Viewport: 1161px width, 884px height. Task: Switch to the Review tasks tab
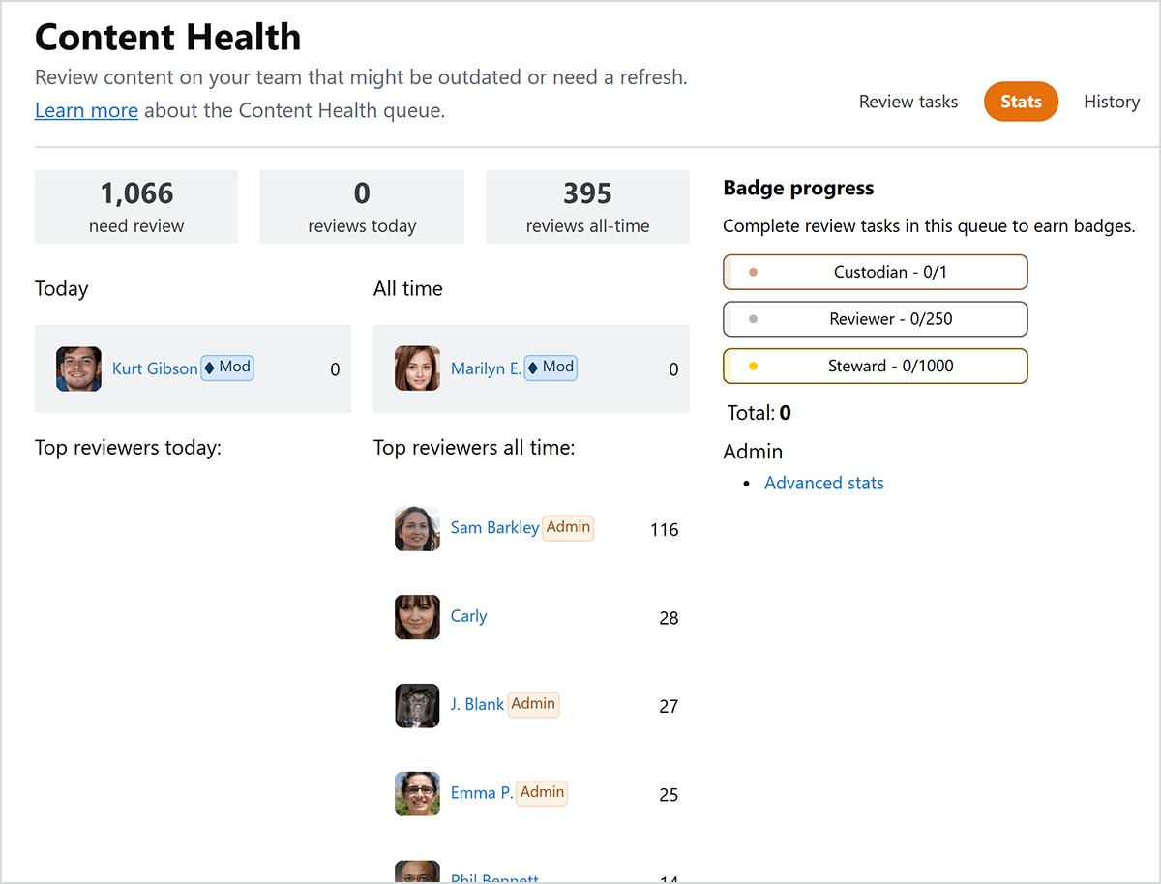pos(908,102)
